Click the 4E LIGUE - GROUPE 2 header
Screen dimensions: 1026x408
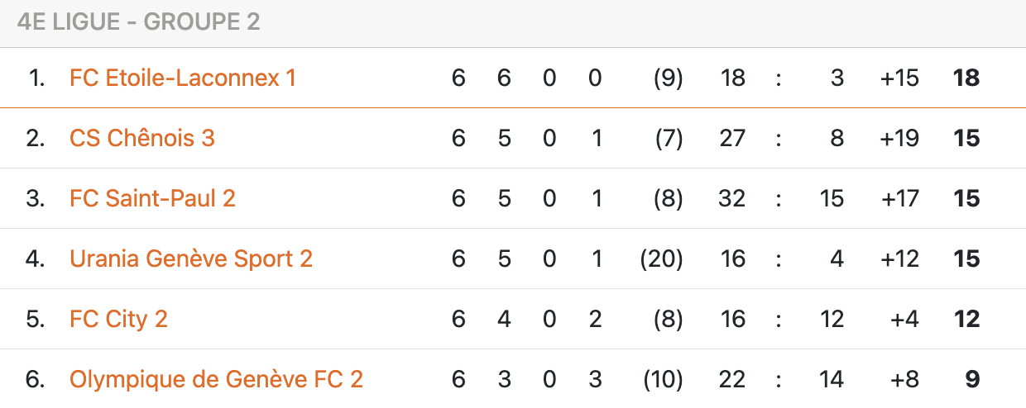pos(138,22)
